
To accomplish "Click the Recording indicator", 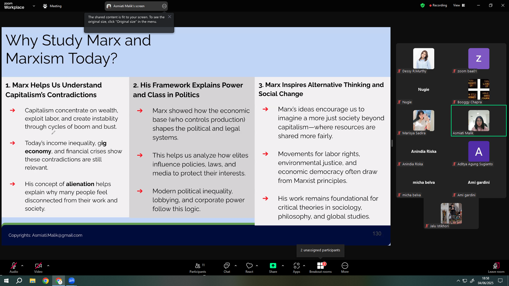I will (438, 5).
